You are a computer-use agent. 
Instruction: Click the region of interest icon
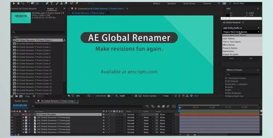(136, 96)
